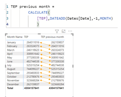Sort by TEP previous month header
This screenshot has width=121, height=97.
(52, 37)
